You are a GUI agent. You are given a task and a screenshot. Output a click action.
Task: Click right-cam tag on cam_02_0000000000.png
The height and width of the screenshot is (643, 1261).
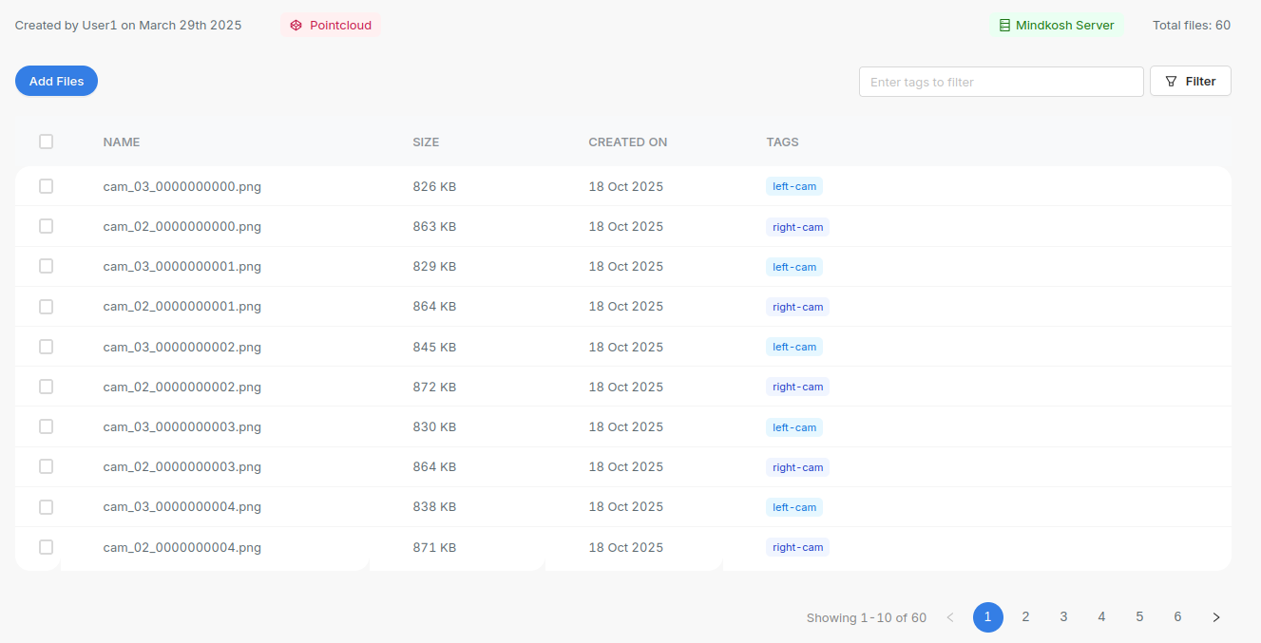click(x=797, y=227)
